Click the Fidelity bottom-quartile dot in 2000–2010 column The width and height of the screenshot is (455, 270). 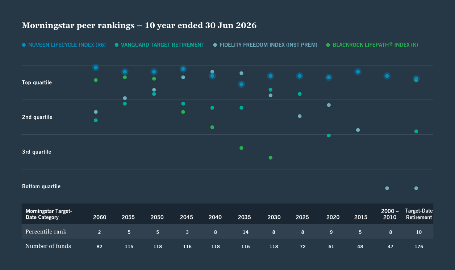(x=387, y=188)
